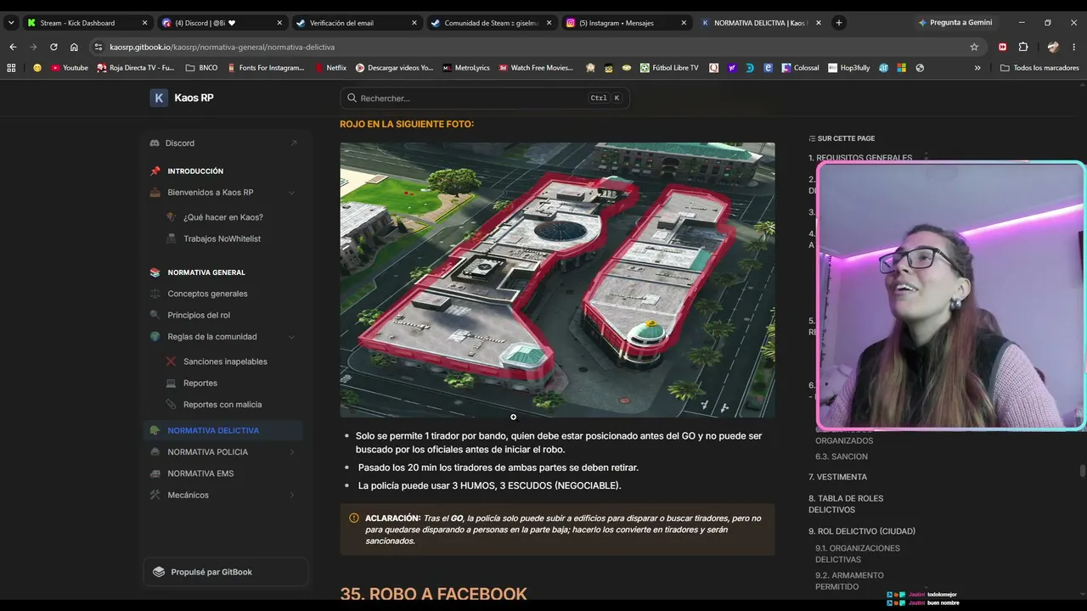Open the Youtube bookmark
Viewport: 1087px width, 611px height.
(70, 68)
